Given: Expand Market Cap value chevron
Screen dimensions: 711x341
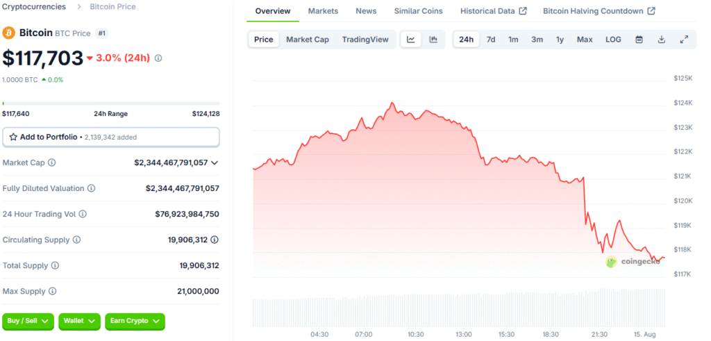Looking at the screenshot, I should click(x=215, y=163).
